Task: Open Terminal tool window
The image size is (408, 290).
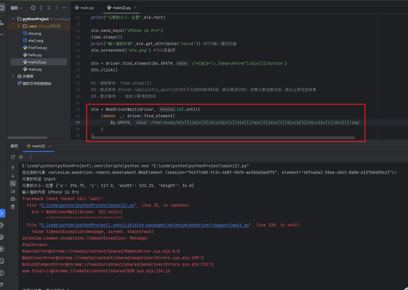Action: click(x=2, y=261)
